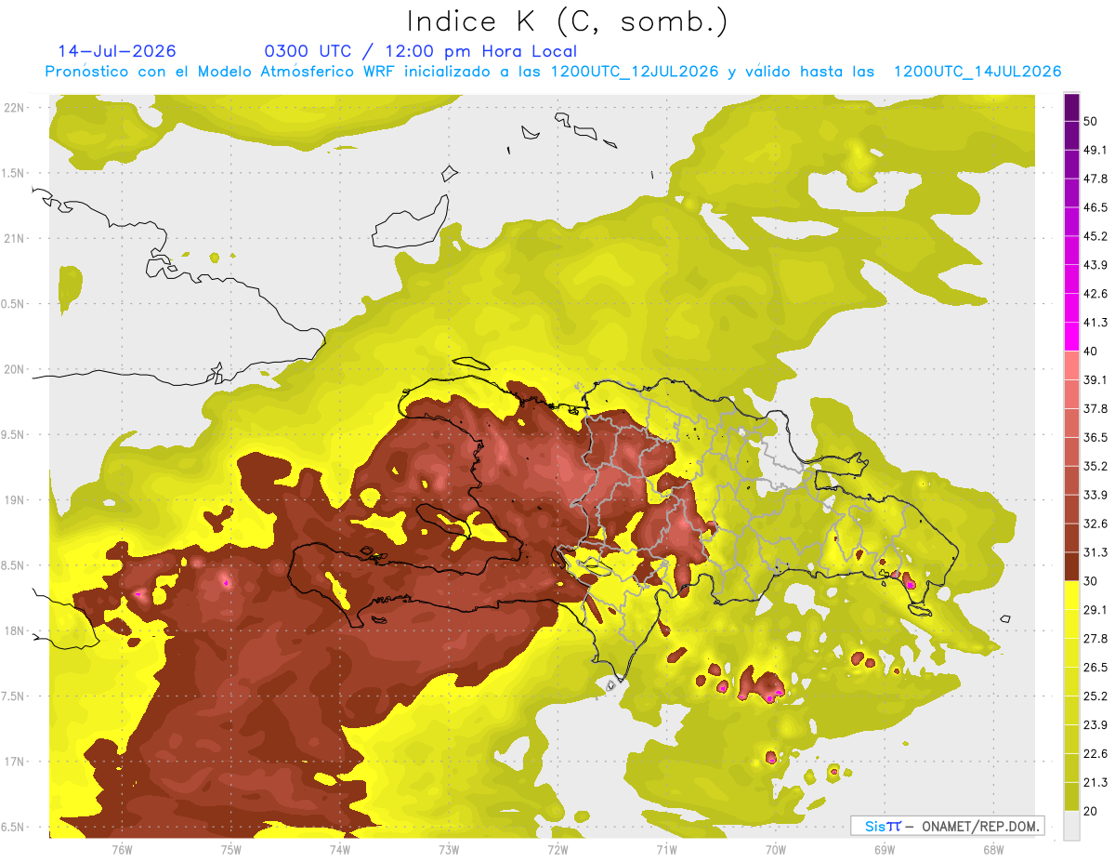Screen dimensions: 1115x862
Task: Select the legend value "22.6"
Action: (1095, 754)
